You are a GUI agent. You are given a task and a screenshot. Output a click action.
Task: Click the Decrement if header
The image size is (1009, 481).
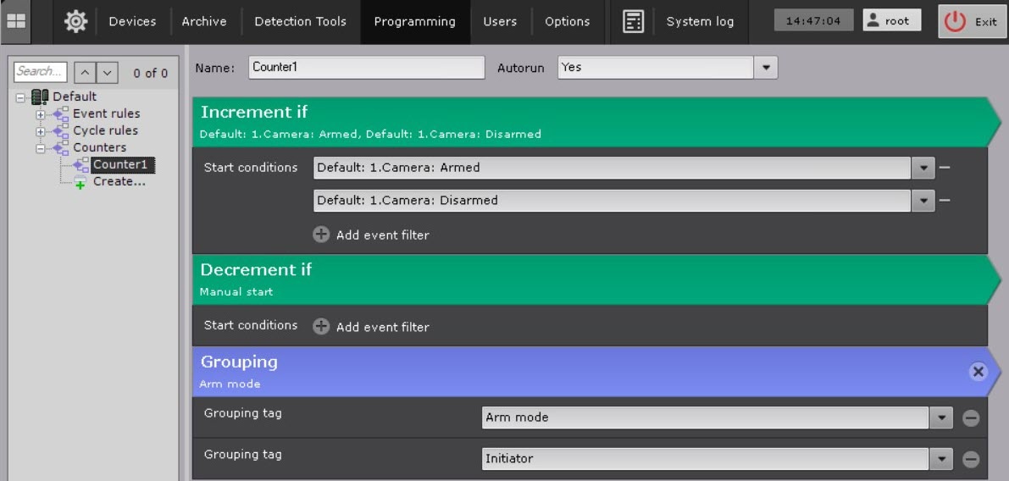pos(596,279)
